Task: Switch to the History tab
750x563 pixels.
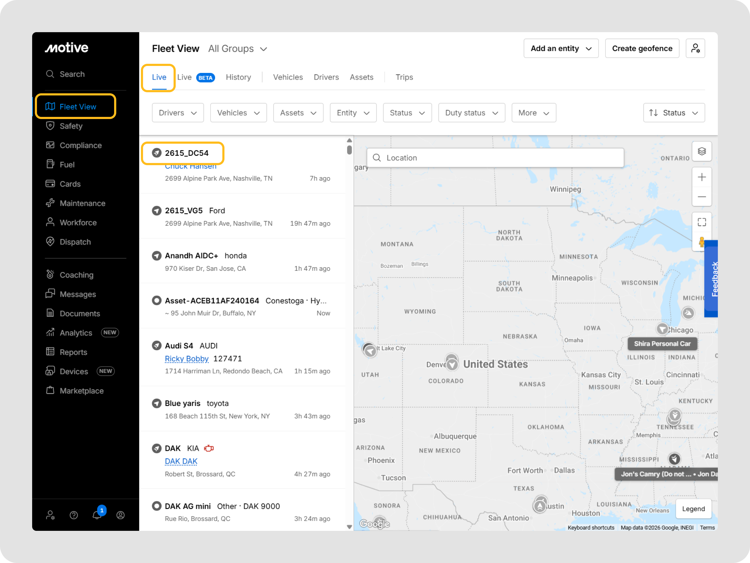Action: [238, 77]
